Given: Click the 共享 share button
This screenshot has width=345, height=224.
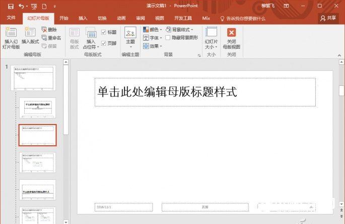Looking at the screenshot, I should (x=328, y=18).
